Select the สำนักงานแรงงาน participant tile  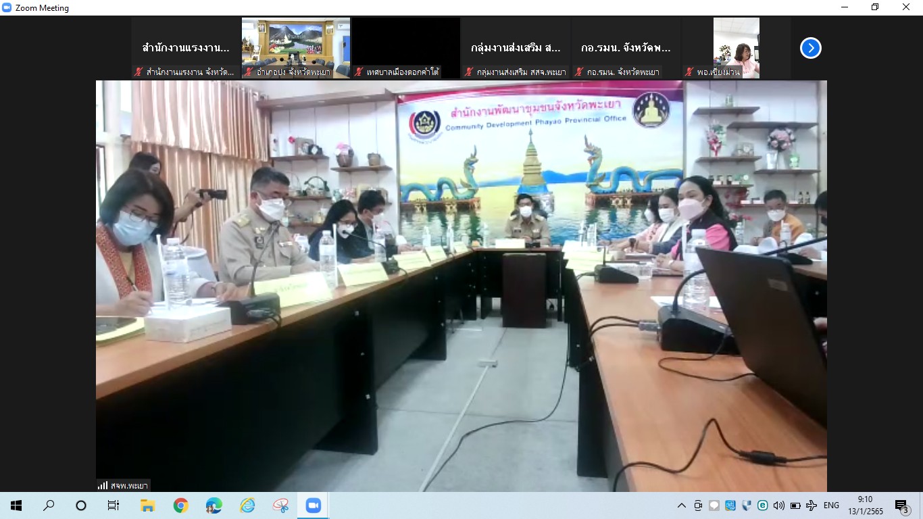tap(186, 48)
